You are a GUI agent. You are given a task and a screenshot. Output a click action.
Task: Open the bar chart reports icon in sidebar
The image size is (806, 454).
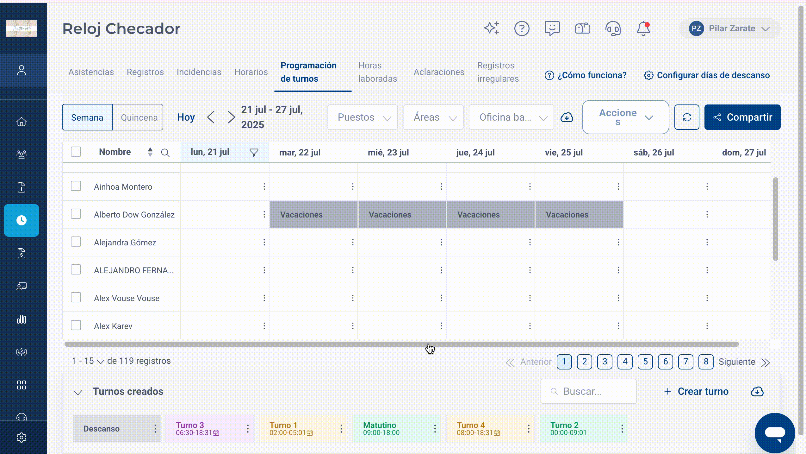point(22,319)
